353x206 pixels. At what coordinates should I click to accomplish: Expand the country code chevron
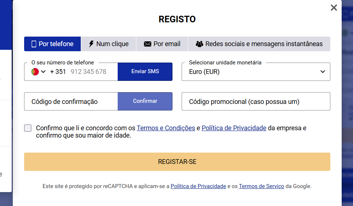point(43,72)
